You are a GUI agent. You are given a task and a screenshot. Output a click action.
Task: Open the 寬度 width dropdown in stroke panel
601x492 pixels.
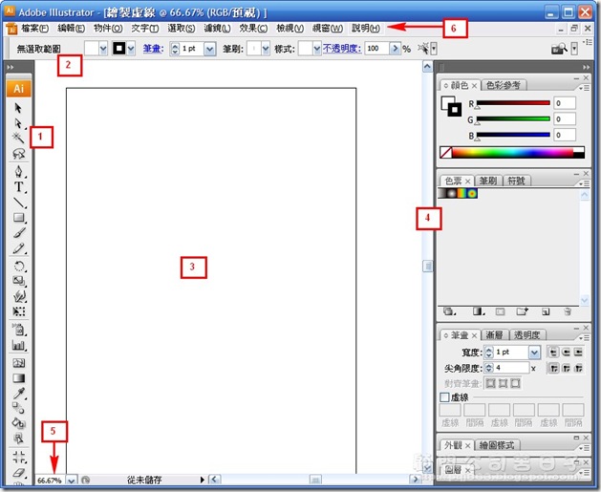coord(534,352)
